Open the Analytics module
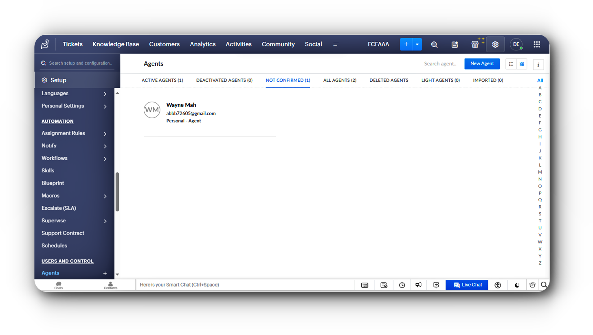This screenshot has width=593, height=335. pyautogui.click(x=203, y=44)
